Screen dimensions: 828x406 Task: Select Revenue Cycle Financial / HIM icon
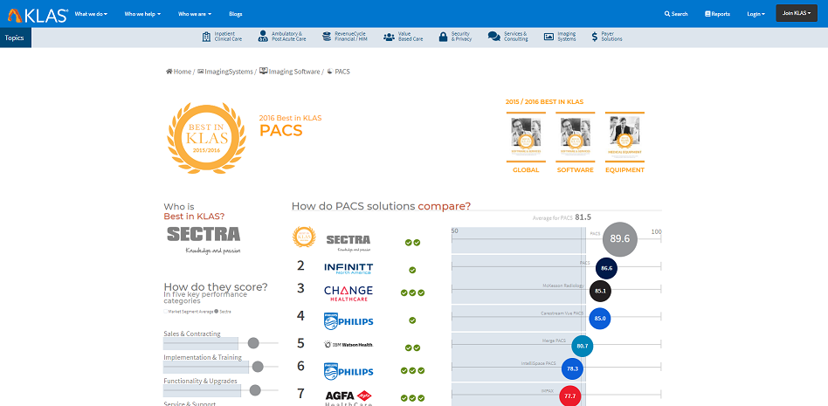[x=326, y=37]
